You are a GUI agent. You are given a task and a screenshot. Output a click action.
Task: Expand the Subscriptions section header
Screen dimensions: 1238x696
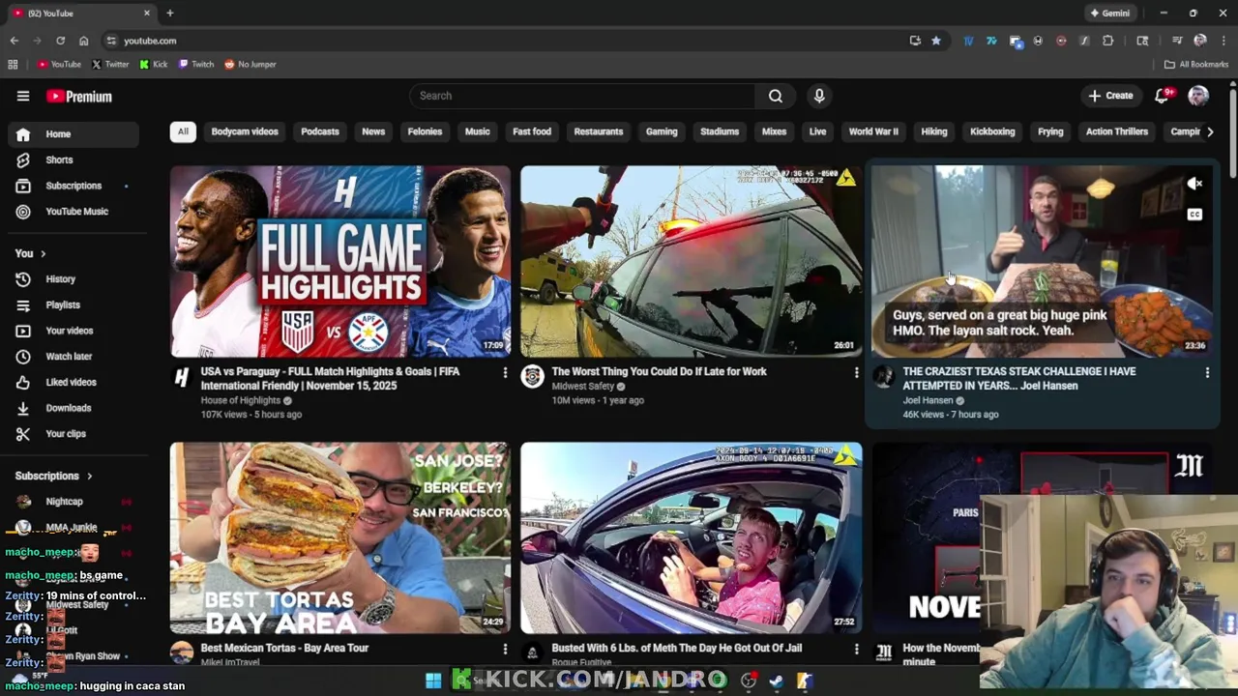pyautogui.click(x=54, y=476)
